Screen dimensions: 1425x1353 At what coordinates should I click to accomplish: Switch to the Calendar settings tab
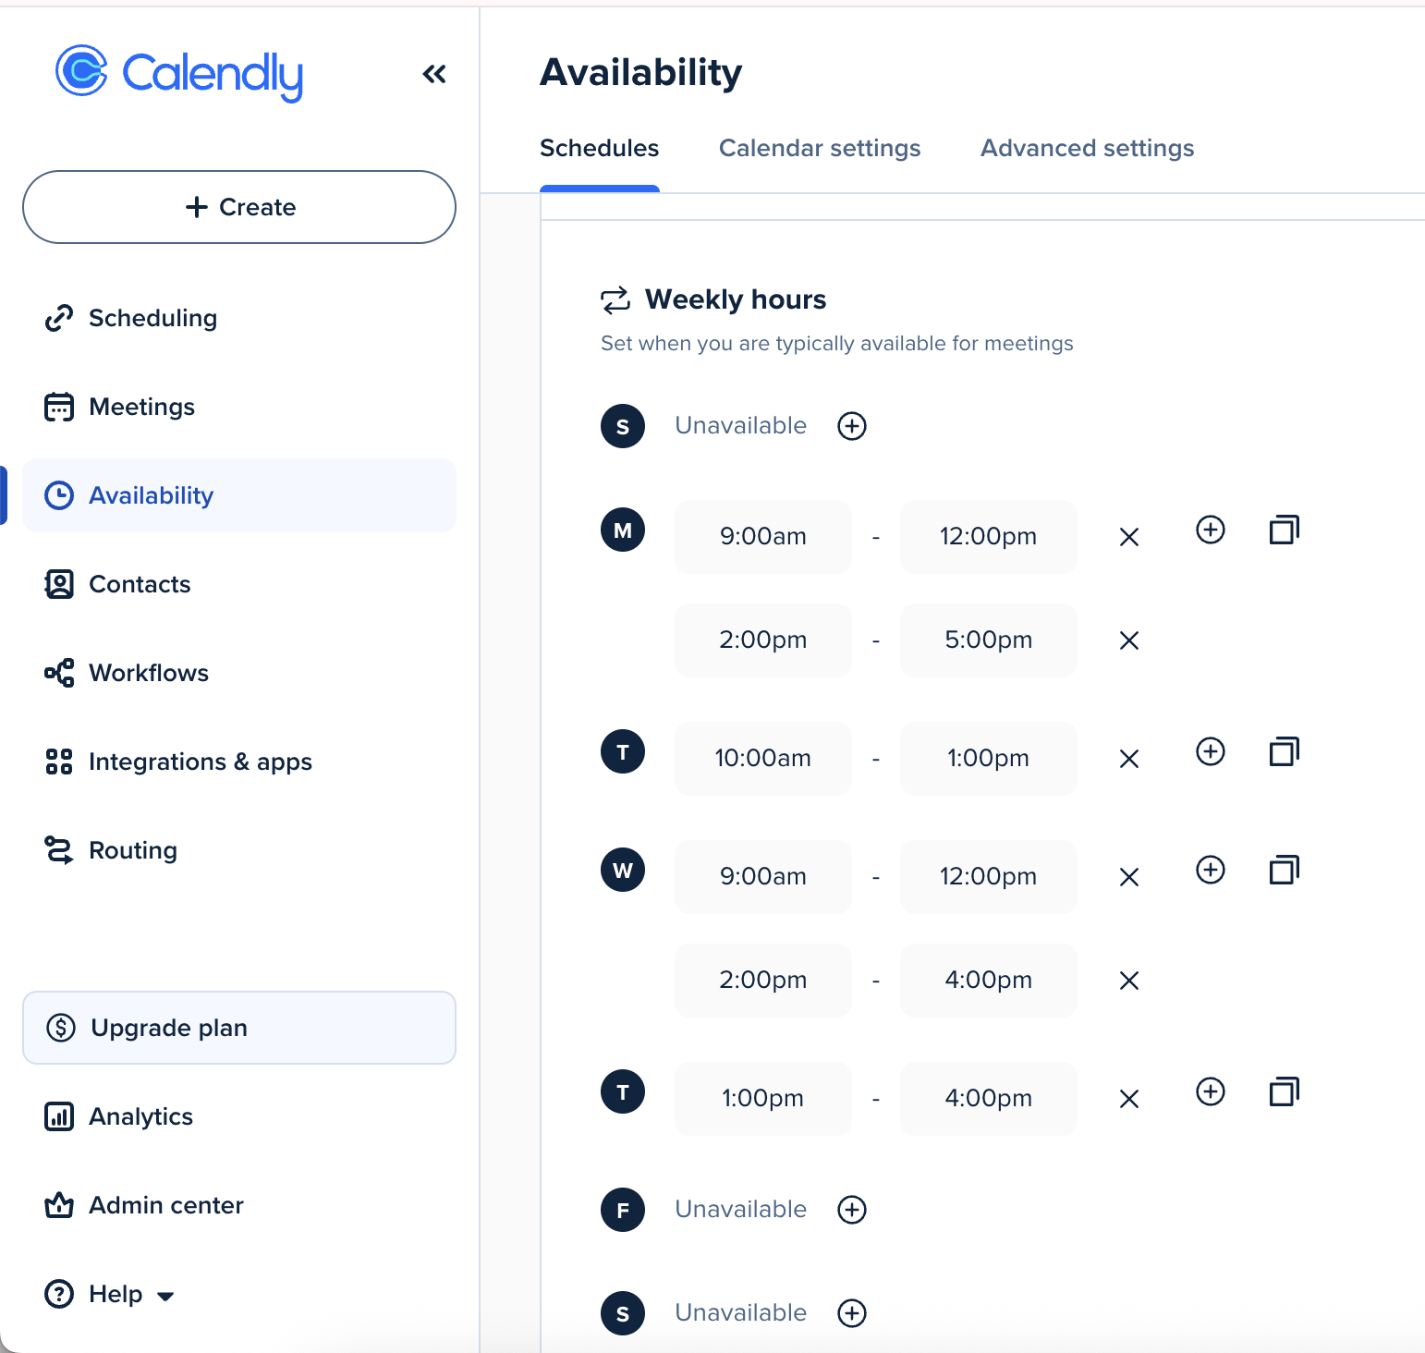coord(820,148)
